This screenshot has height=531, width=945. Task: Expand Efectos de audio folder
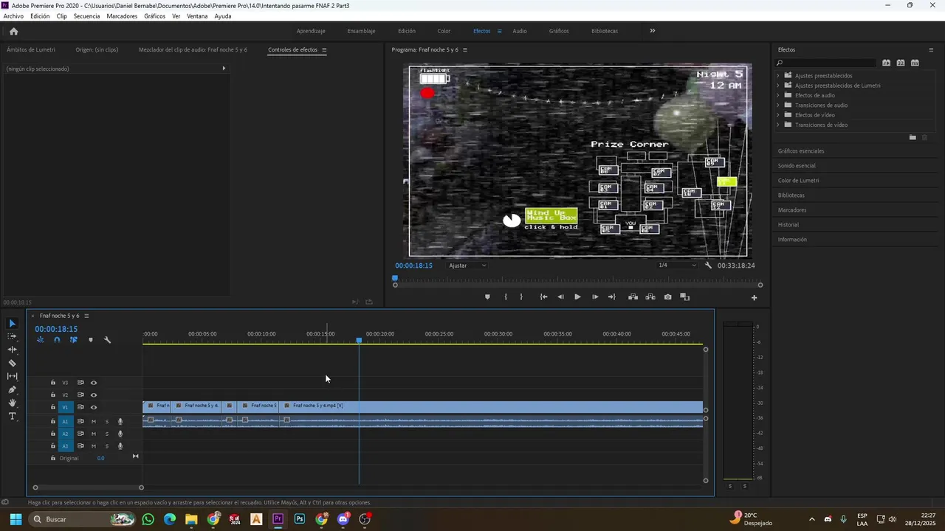pyautogui.click(x=778, y=95)
